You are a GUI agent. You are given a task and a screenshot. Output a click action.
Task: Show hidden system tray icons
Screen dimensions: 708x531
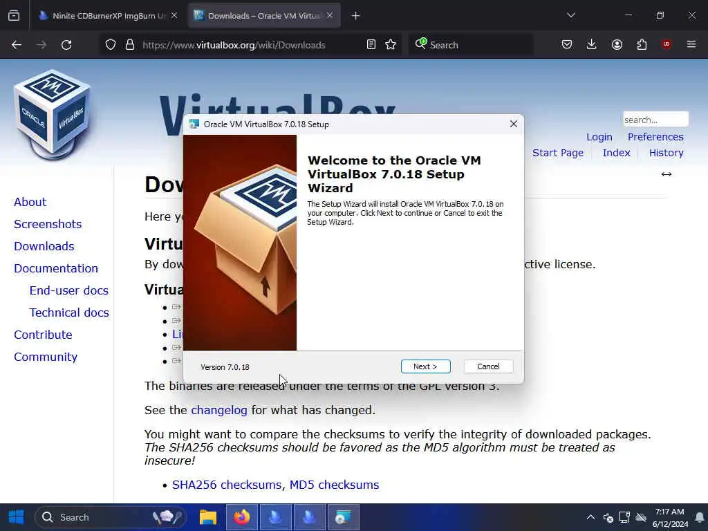click(x=590, y=517)
